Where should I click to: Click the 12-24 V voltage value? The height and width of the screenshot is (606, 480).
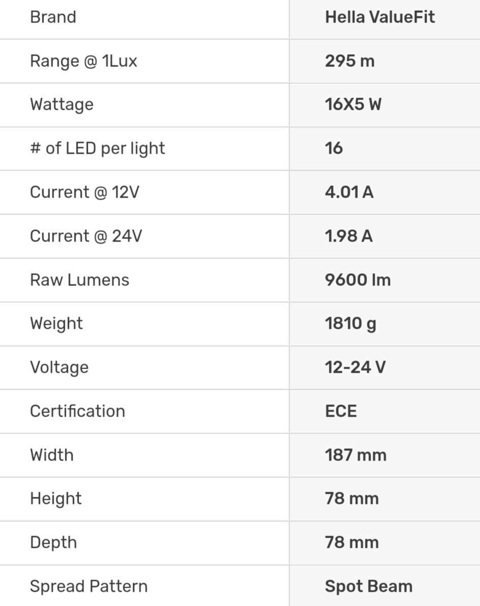pos(355,368)
